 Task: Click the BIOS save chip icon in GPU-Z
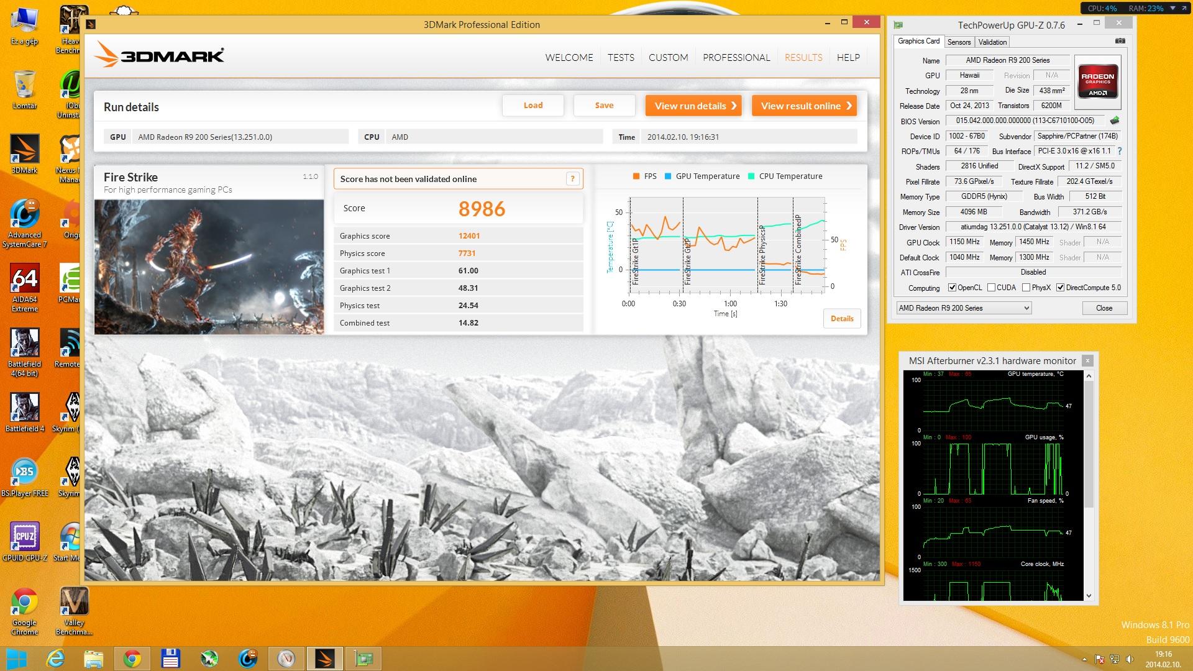point(1115,121)
